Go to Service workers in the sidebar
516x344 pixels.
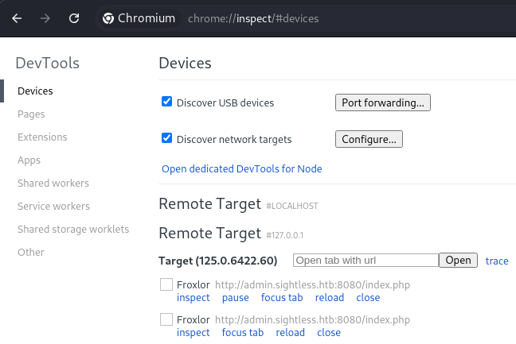53,206
